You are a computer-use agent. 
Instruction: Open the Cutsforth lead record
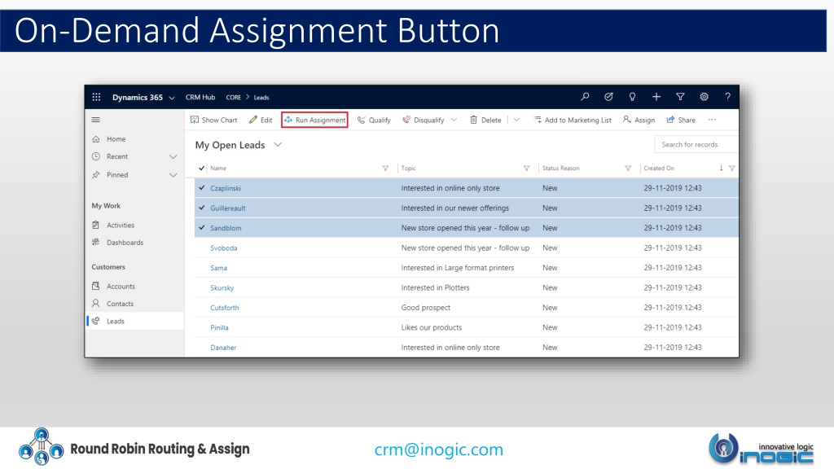[x=225, y=307]
